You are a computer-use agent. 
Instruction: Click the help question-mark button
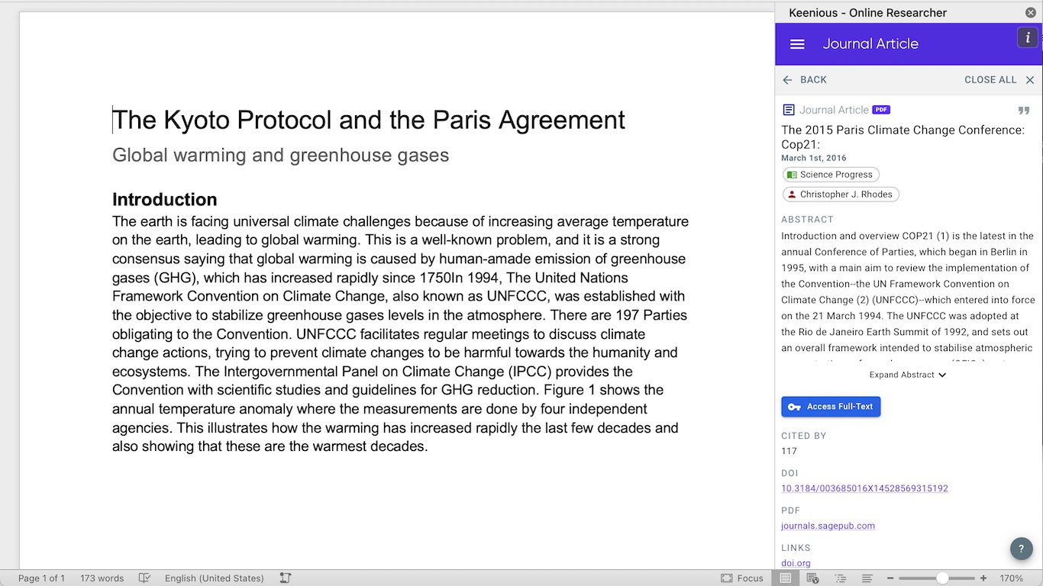(1022, 549)
